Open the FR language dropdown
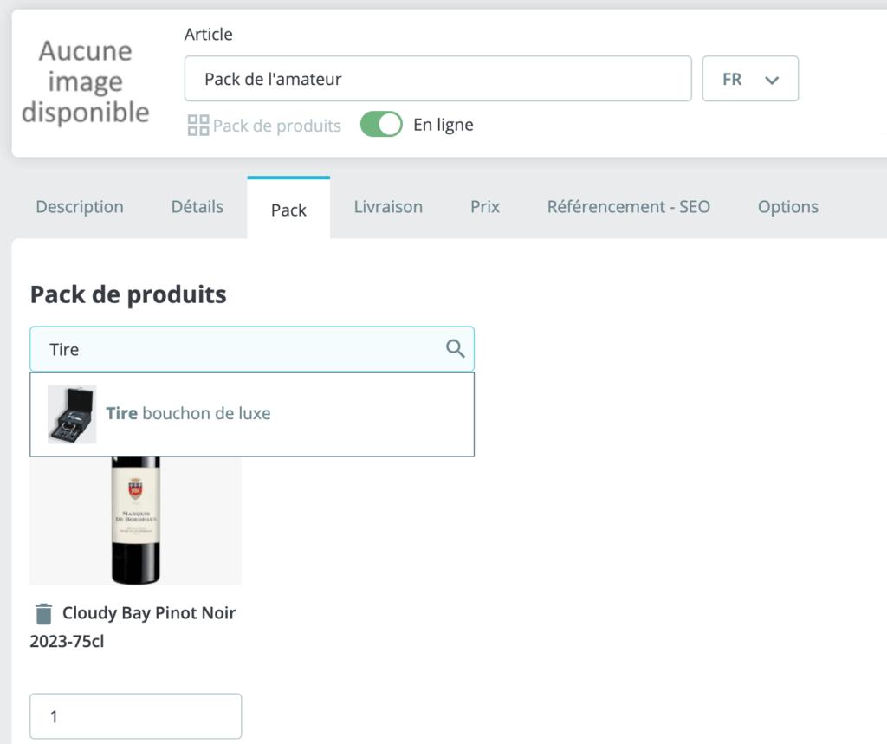The image size is (887, 744). coord(750,79)
